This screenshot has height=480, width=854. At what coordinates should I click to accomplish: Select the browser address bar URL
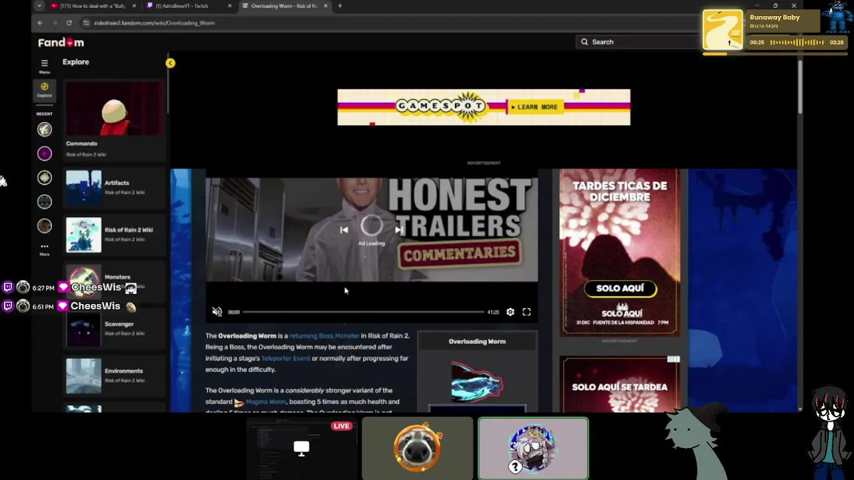(x=154, y=23)
